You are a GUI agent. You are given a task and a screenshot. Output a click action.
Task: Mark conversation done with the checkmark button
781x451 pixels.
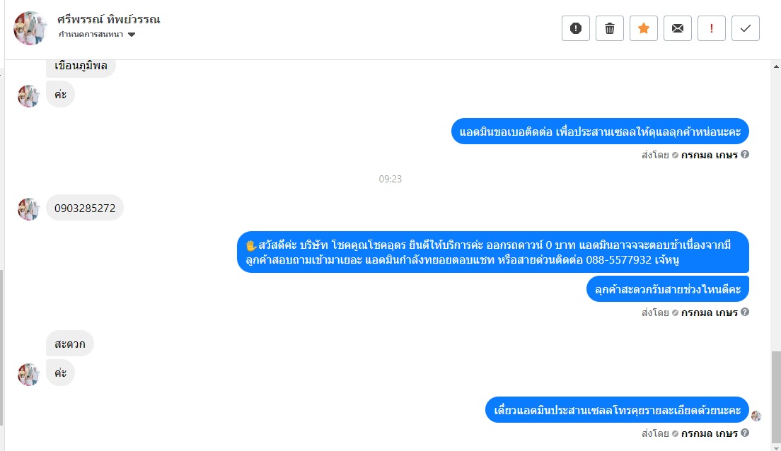tap(745, 28)
